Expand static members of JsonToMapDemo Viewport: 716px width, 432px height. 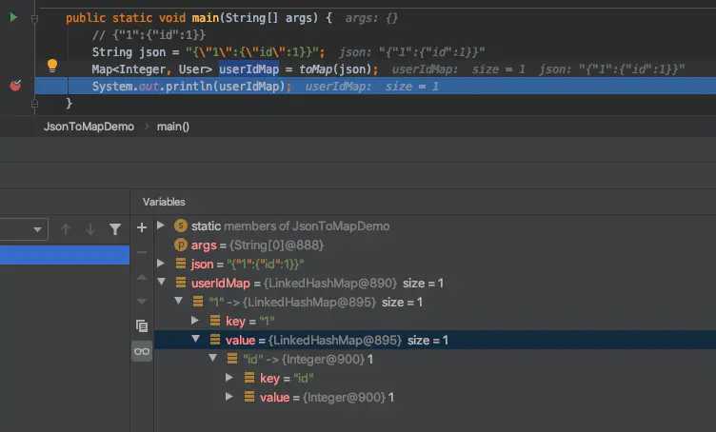160,226
